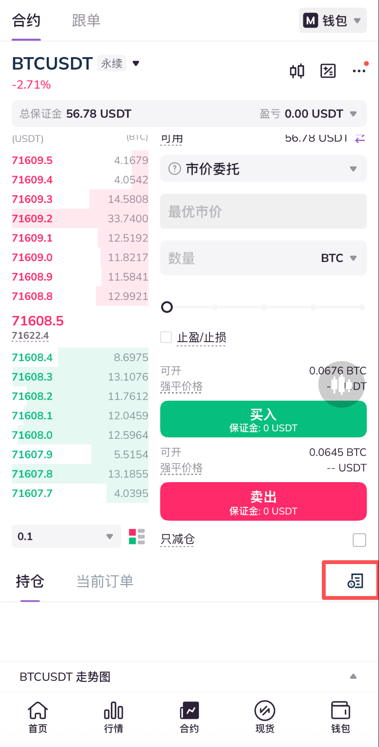Expand the 0.1 price precision dropdown
Image resolution: width=379 pixels, height=747 pixels.
pyautogui.click(x=66, y=536)
